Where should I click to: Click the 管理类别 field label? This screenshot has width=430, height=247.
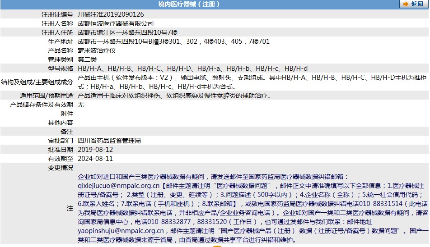tap(61, 59)
